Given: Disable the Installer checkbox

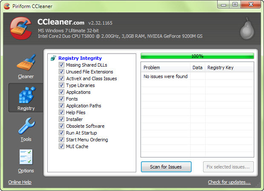Looking at the screenshot, I should pyautogui.click(x=61, y=119).
